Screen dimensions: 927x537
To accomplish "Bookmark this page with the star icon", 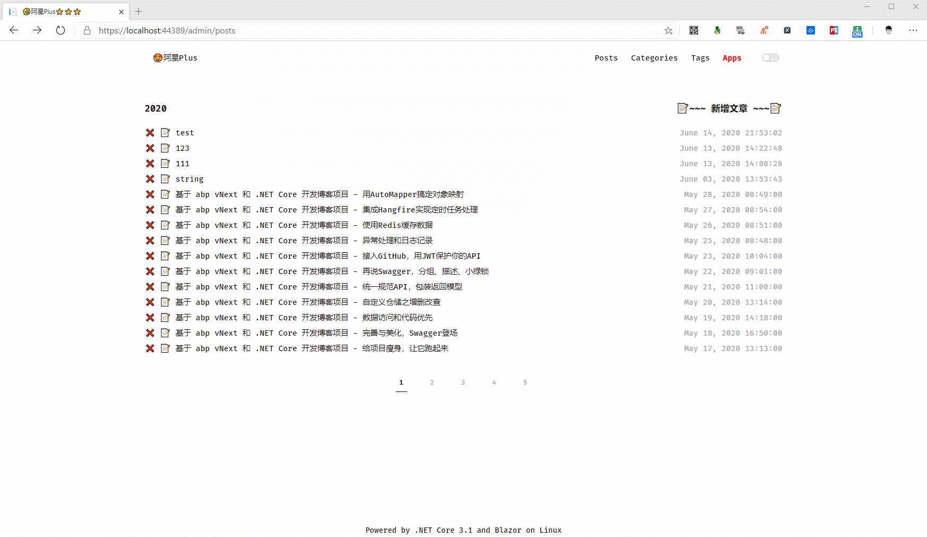I will pos(668,31).
